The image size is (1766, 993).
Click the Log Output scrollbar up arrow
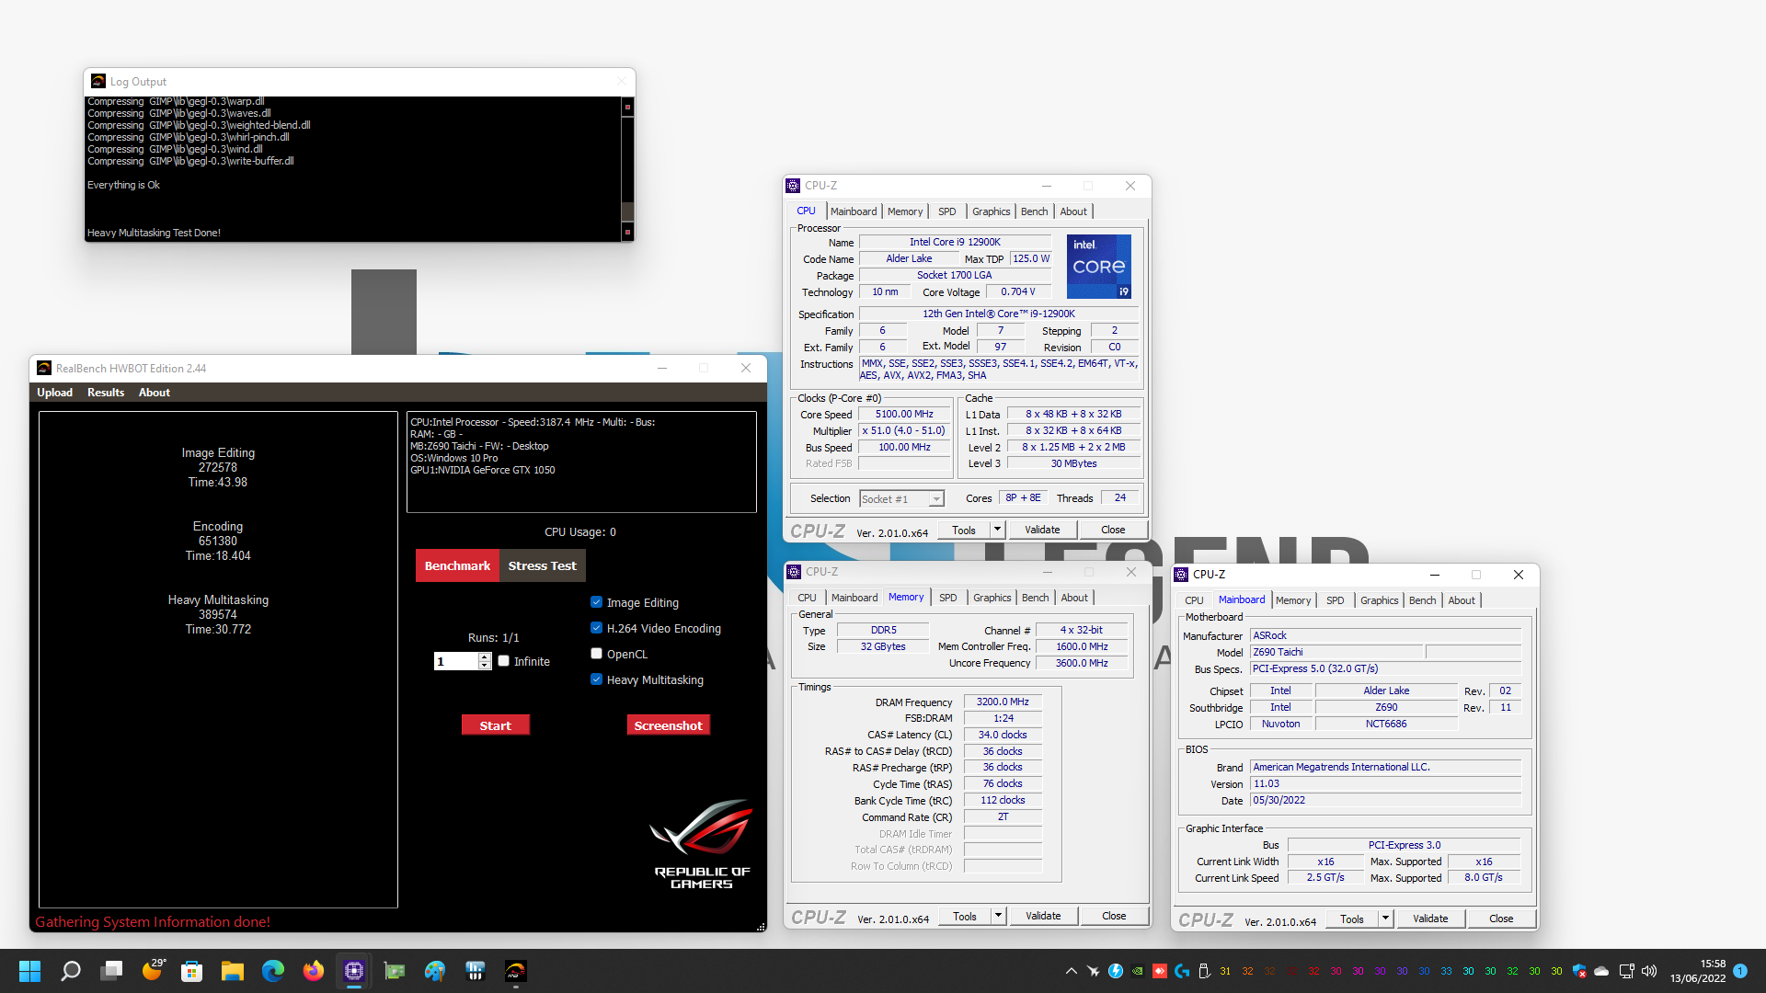coord(628,107)
